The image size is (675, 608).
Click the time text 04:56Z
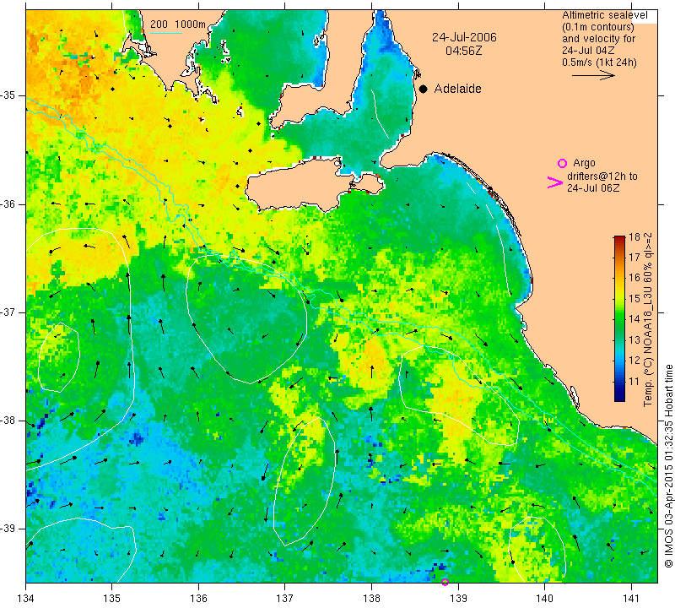463,51
